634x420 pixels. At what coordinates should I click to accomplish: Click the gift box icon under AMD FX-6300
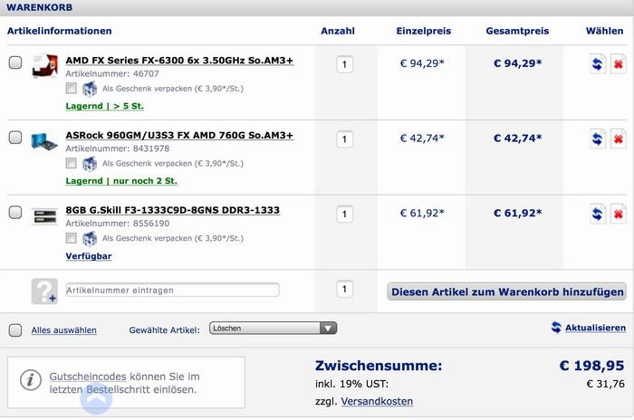(x=90, y=89)
